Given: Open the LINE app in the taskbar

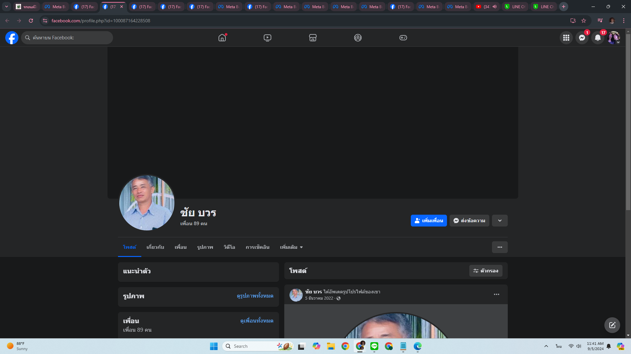Looking at the screenshot, I should pos(374,346).
